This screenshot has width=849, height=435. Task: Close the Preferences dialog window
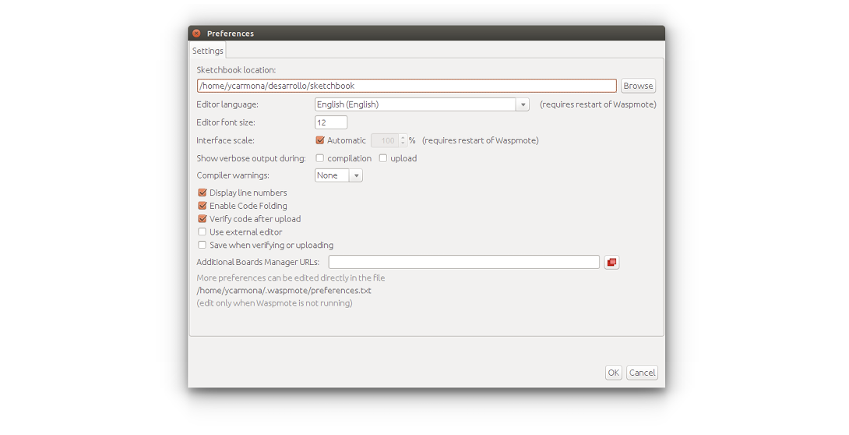[196, 33]
